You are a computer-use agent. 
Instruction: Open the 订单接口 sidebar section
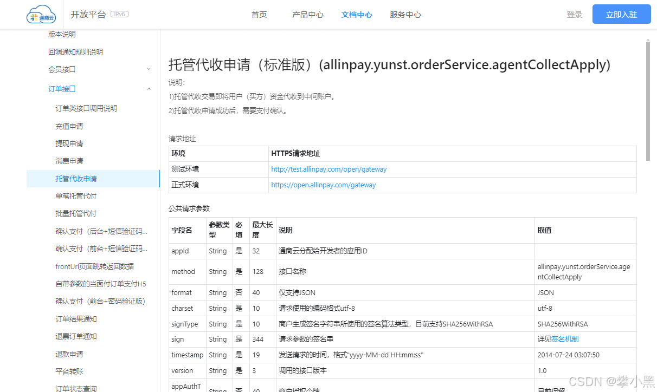click(62, 89)
